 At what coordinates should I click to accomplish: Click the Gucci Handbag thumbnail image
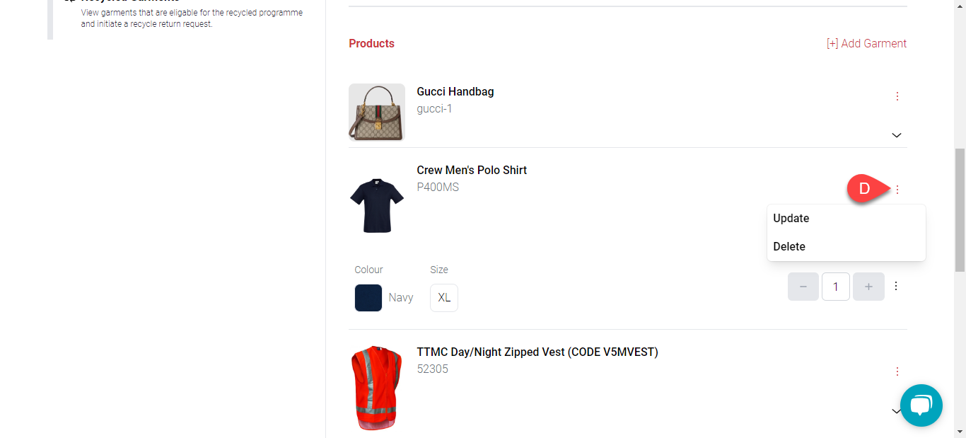[377, 113]
